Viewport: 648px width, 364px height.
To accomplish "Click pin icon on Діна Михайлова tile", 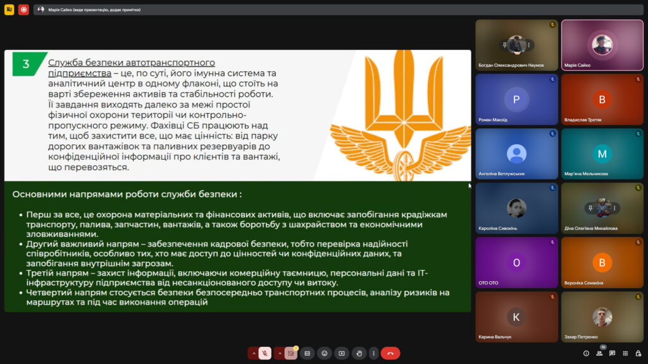I will pyautogui.click(x=590, y=208).
